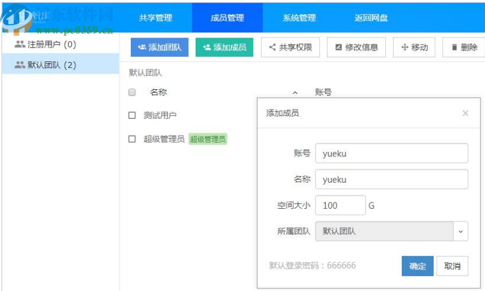Image resolution: width=485 pixels, height=291 pixels.
Task: Click the 修改信息 button
Action: (357, 47)
